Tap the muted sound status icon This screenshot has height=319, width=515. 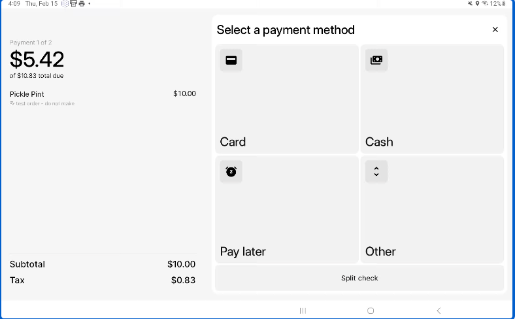470,4
